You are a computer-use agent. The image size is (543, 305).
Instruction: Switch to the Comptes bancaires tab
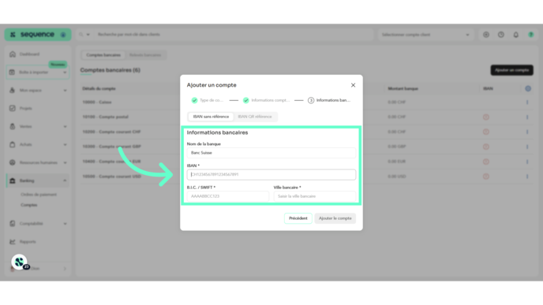tap(103, 55)
